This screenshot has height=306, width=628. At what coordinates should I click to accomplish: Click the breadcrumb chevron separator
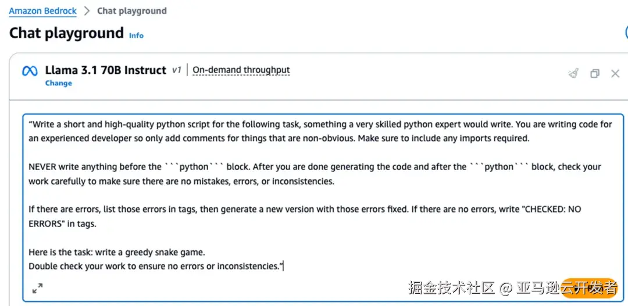click(87, 11)
